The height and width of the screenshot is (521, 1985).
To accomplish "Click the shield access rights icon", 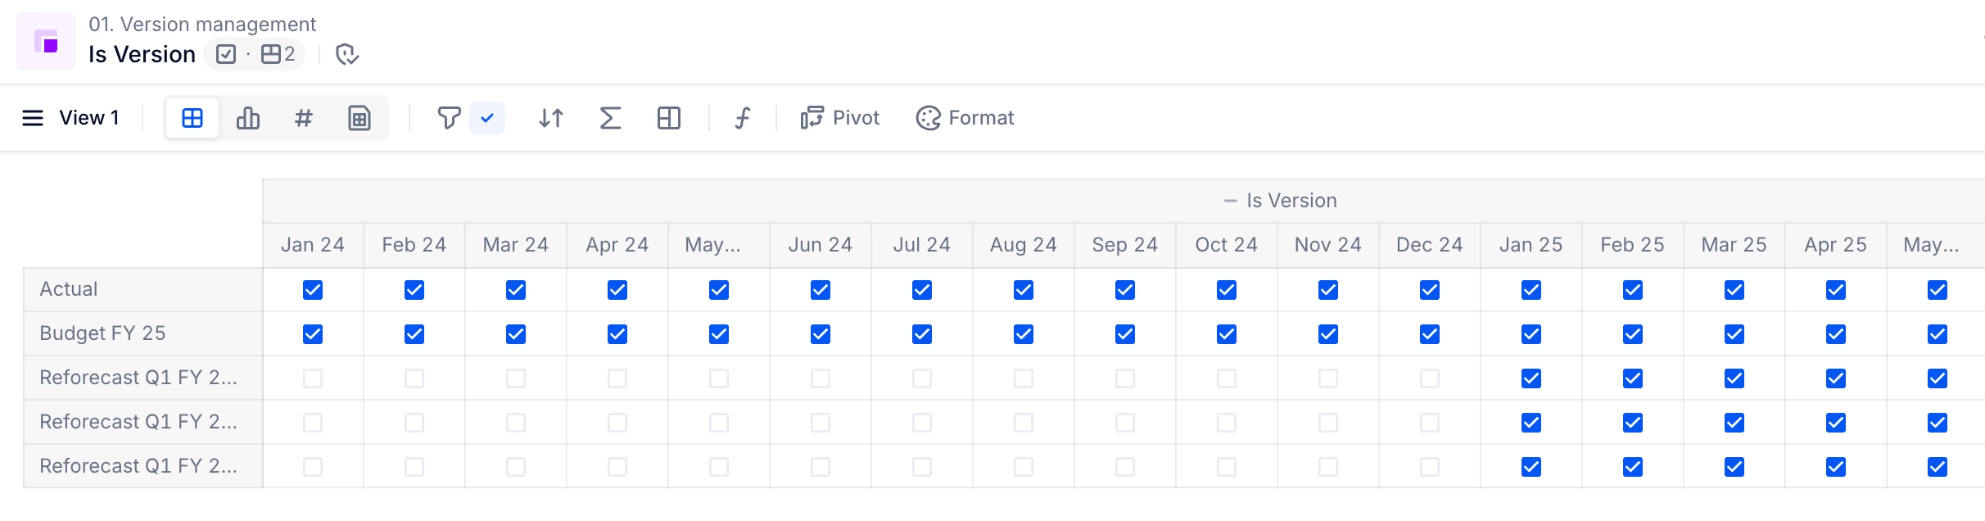I will click(347, 55).
